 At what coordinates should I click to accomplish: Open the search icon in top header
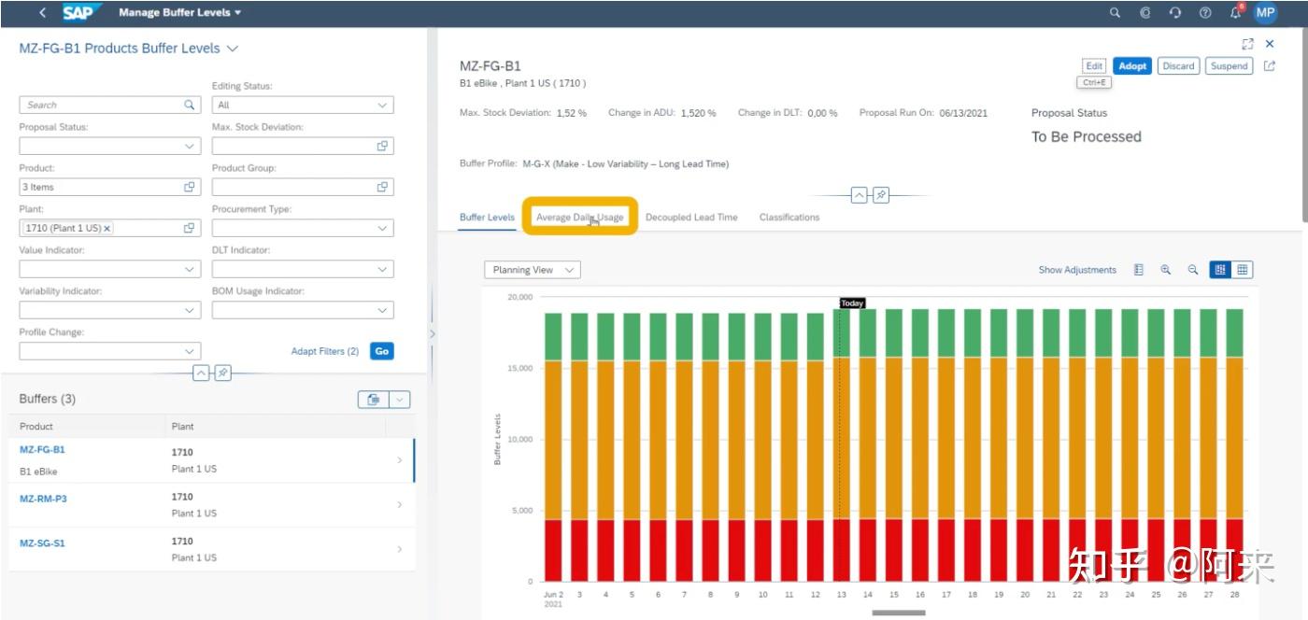[1115, 13]
